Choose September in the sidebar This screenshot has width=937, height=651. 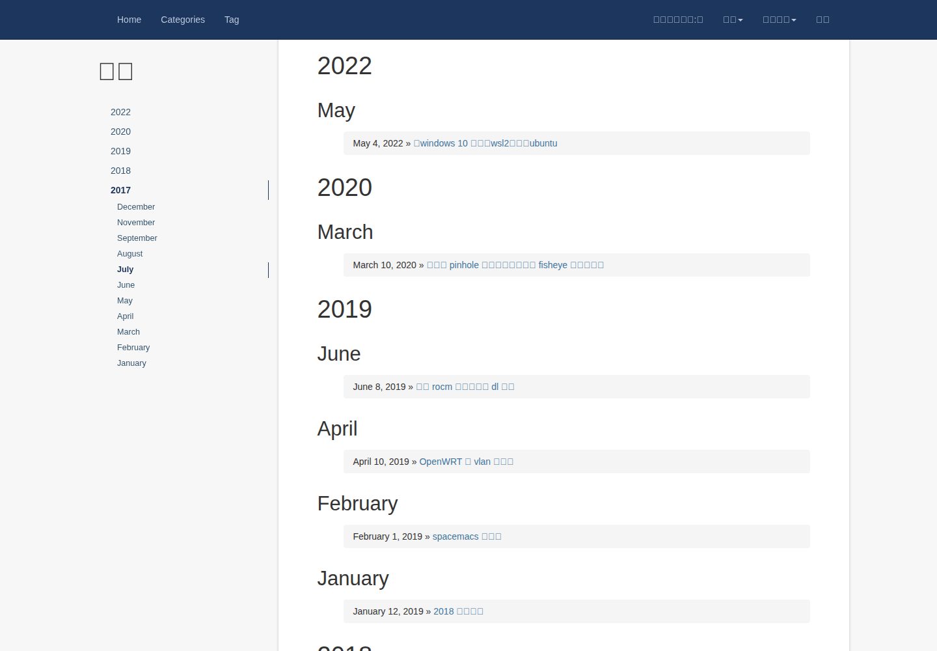137,238
